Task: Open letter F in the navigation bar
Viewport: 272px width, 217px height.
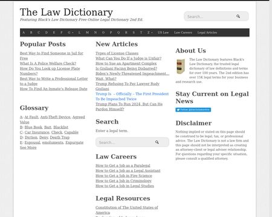Action: 62,33
